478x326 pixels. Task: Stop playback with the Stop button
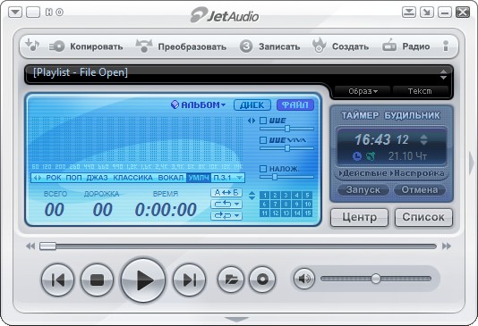tap(97, 280)
